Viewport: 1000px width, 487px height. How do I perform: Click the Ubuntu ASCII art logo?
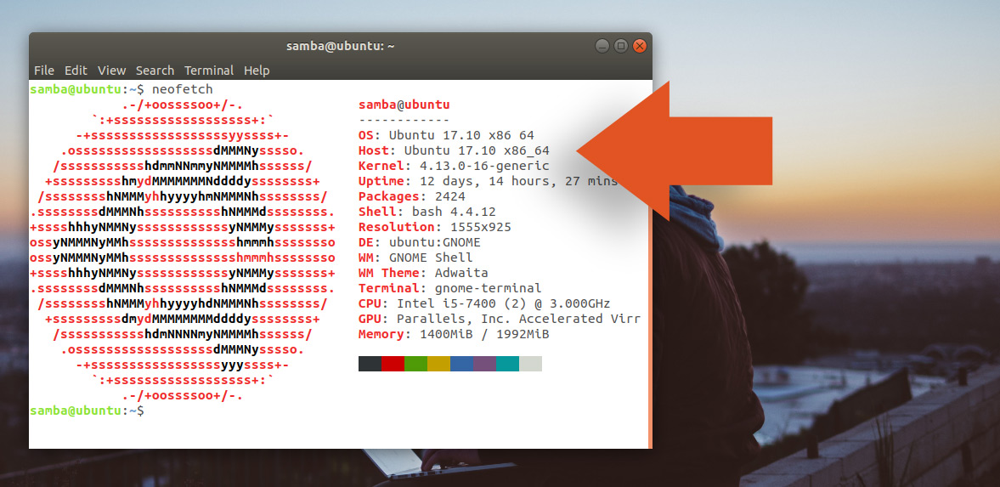(x=183, y=250)
